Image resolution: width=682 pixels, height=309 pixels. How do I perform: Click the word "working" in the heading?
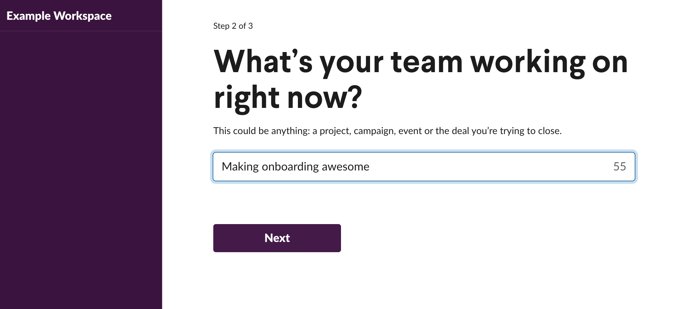(x=528, y=62)
